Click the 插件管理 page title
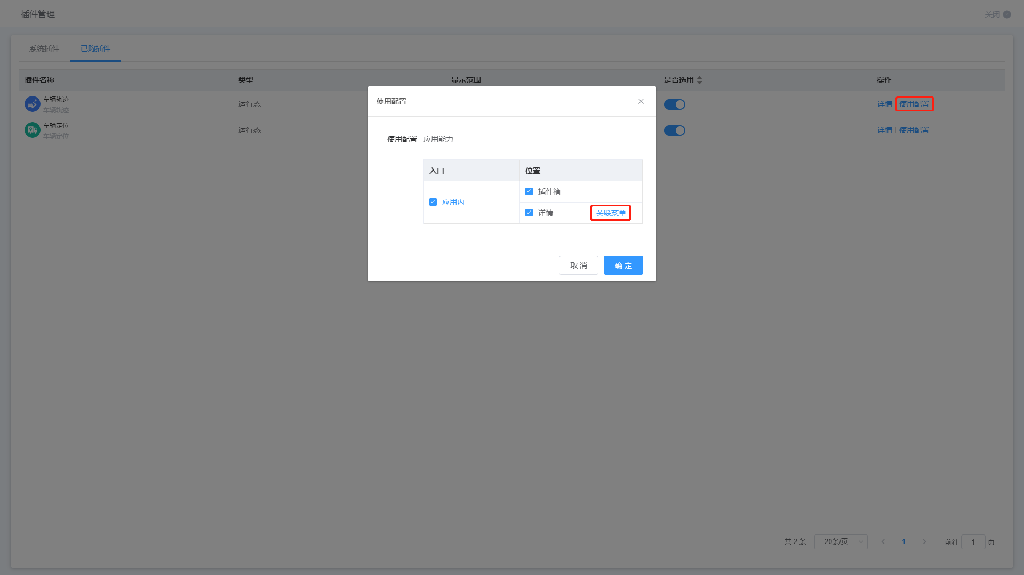Viewport: 1024px width, 575px height. [x=38, y=14]
